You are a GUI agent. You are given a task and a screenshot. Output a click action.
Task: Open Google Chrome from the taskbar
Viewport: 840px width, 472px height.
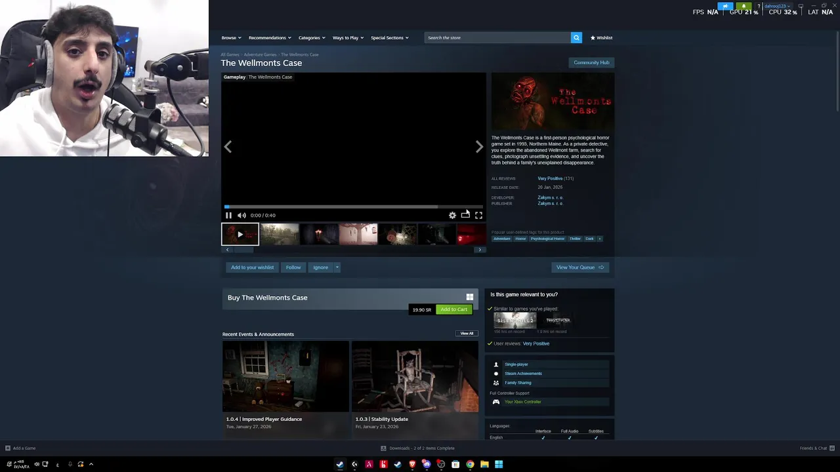click(470, 464)
